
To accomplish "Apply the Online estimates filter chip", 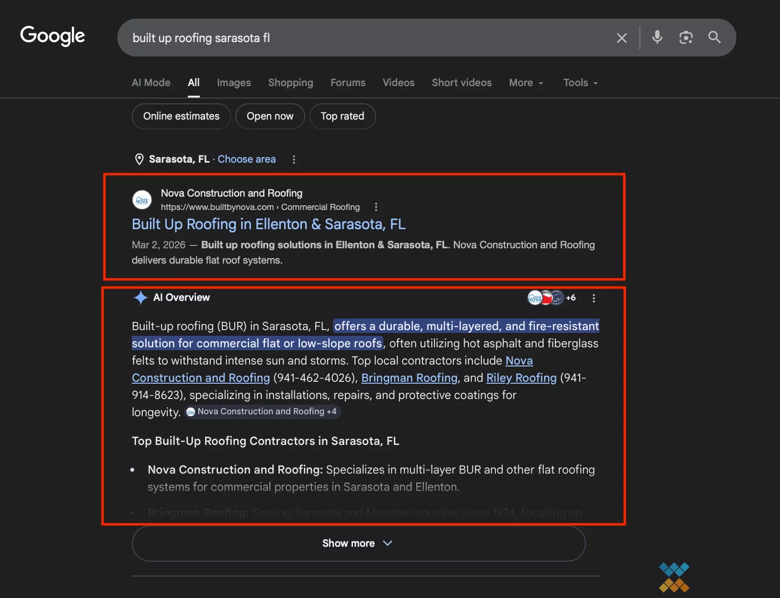I will point(181,116).
